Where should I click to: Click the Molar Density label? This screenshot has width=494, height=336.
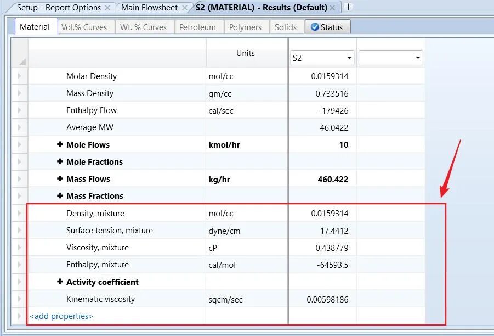92,76
